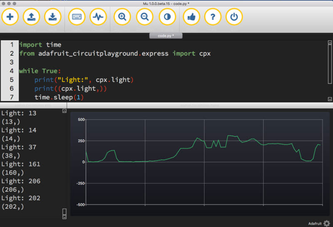Click the New file plus icon
The image size is (333, 227).
click(x=10, y=17)
